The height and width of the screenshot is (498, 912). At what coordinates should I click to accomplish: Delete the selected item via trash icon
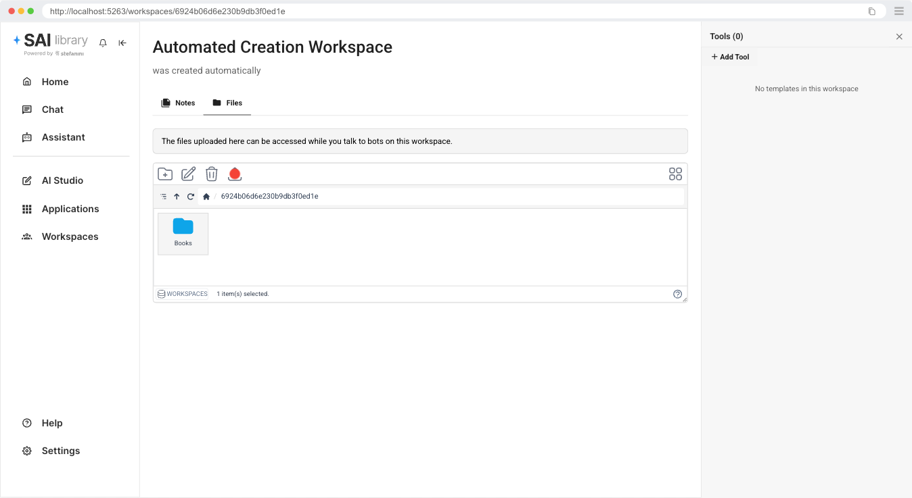point(212,174)
